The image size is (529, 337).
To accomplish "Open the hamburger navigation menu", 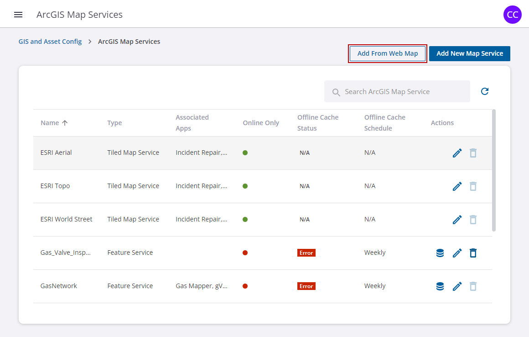I will click(x=18, y=15).
